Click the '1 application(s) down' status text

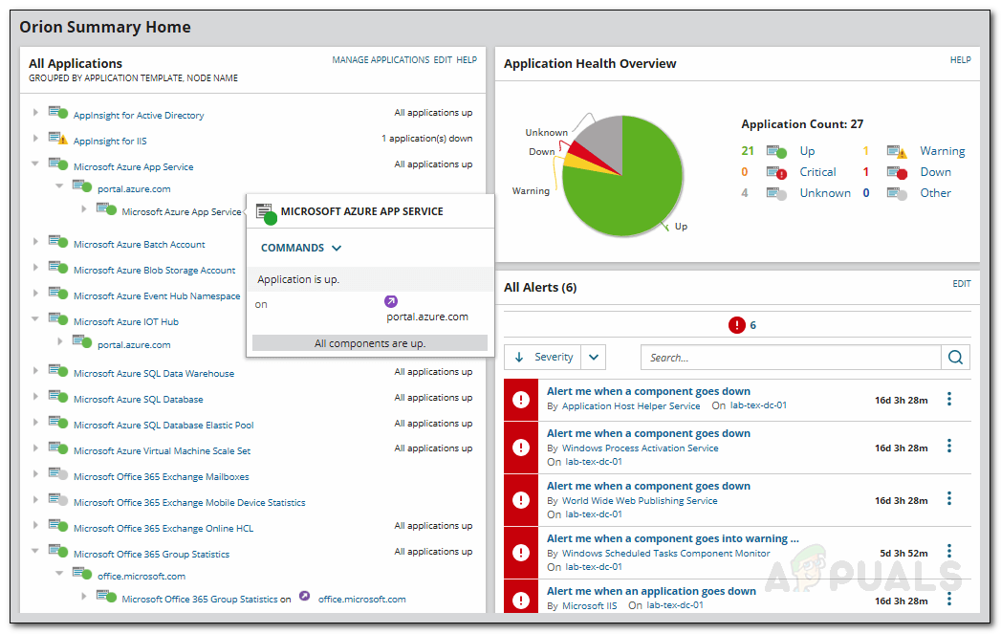pyautogui.click(x=427, y=139)
